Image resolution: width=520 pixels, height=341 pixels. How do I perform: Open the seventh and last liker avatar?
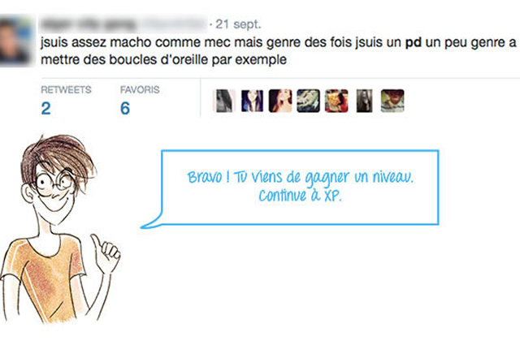pyautogui.click(x=392, y=101)
